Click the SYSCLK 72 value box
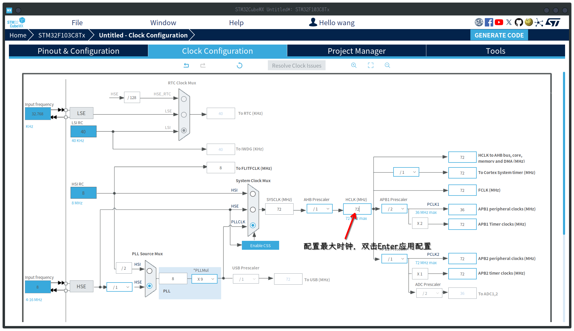The height and width of the screenshot is (331, 574). [x=279, y=209]
